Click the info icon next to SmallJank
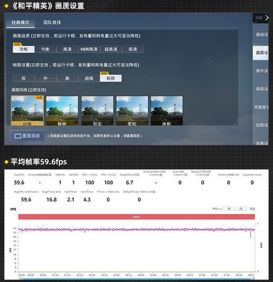Viewport: 273px width, 282px height. tap(161, 175)
